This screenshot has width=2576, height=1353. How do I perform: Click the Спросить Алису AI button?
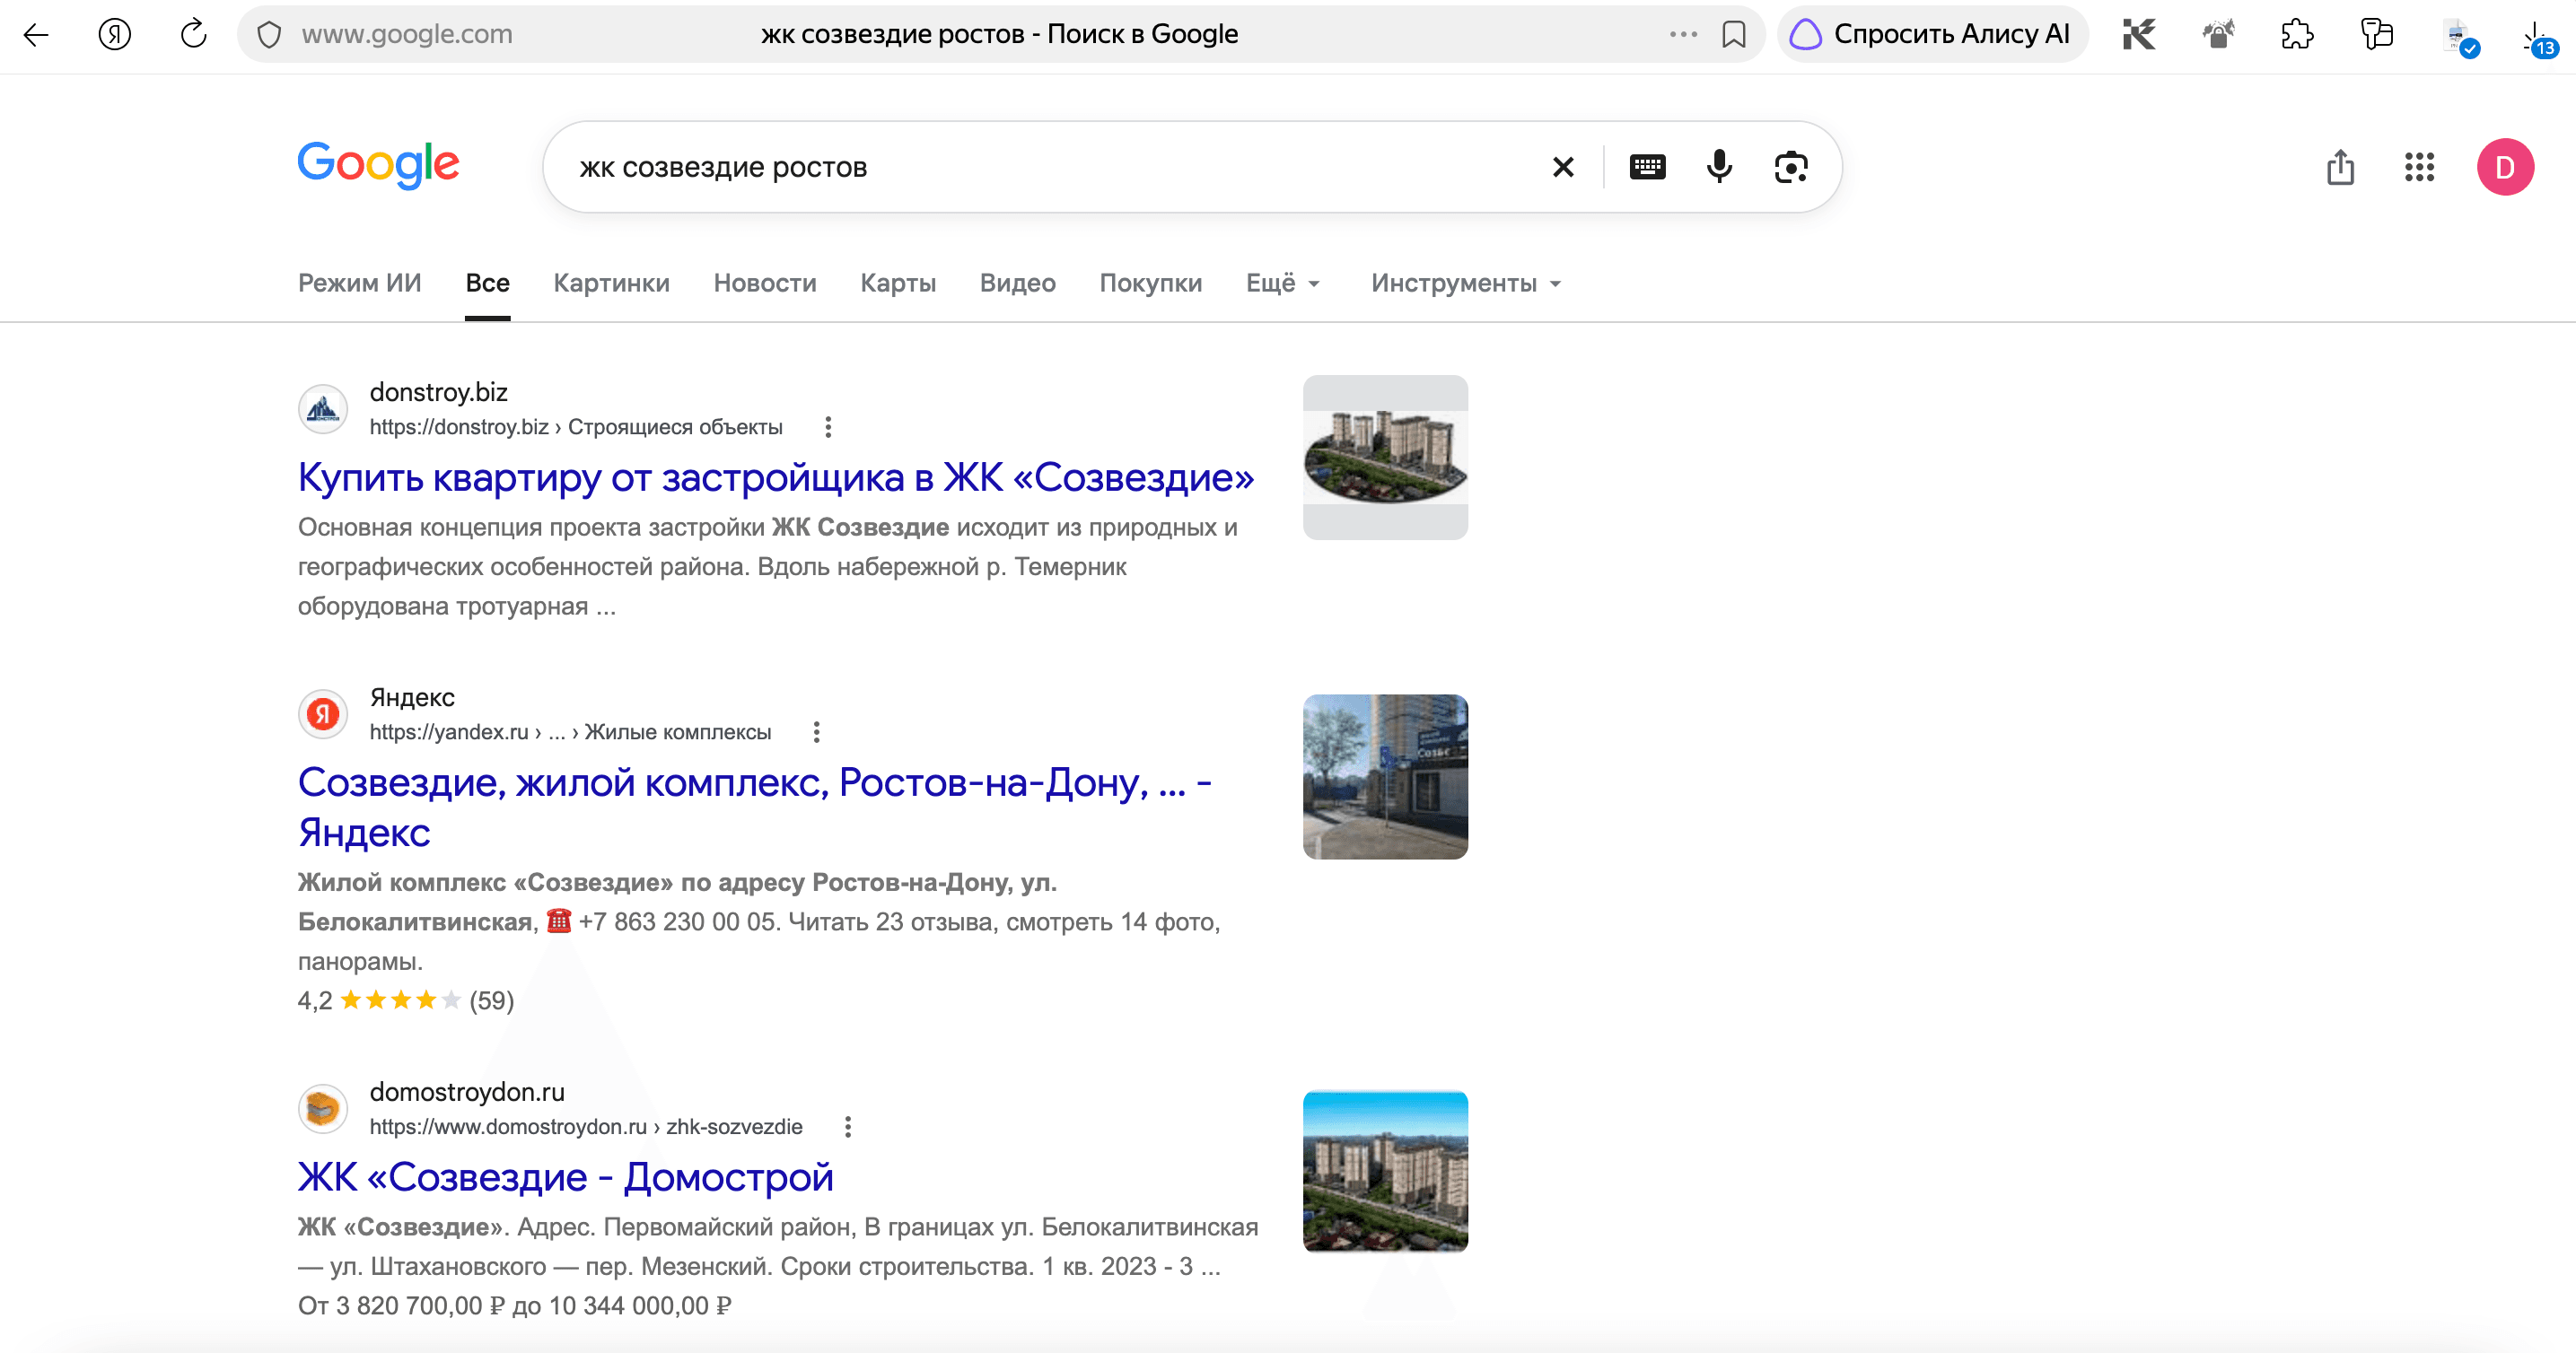click(x=1932, y=35)
